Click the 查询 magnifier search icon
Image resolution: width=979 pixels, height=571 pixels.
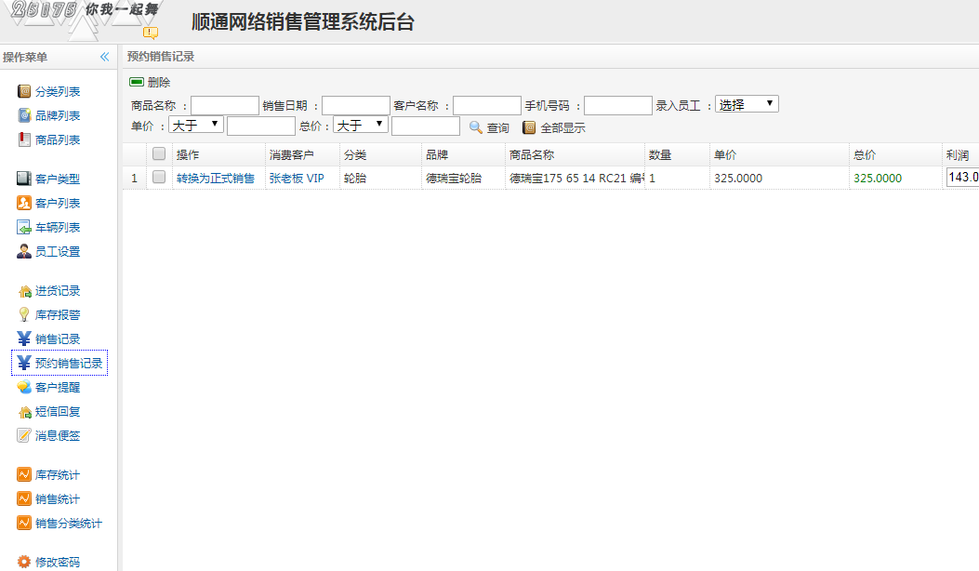pyautogui.click(x=475, y=127)
